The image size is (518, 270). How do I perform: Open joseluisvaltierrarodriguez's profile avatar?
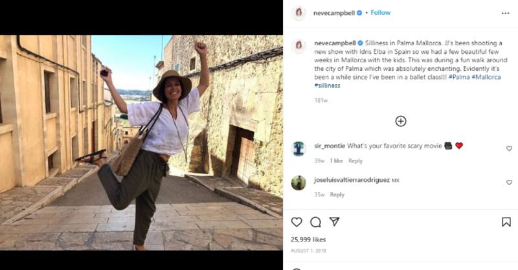tap(298, 183)
